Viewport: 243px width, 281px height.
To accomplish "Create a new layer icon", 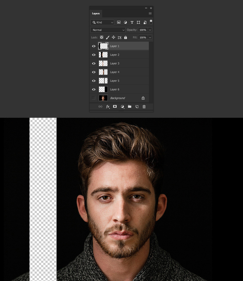I will pos(137,107).
